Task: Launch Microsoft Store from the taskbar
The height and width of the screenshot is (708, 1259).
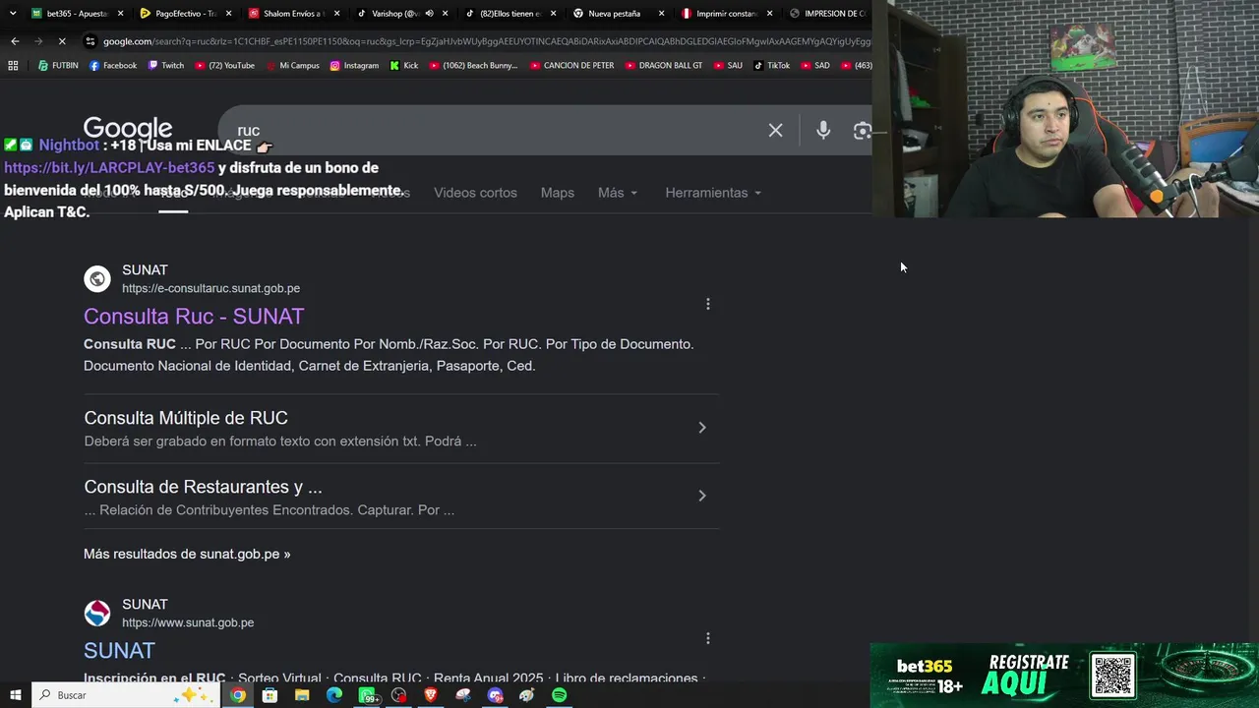Action: (x=270, y=695)
